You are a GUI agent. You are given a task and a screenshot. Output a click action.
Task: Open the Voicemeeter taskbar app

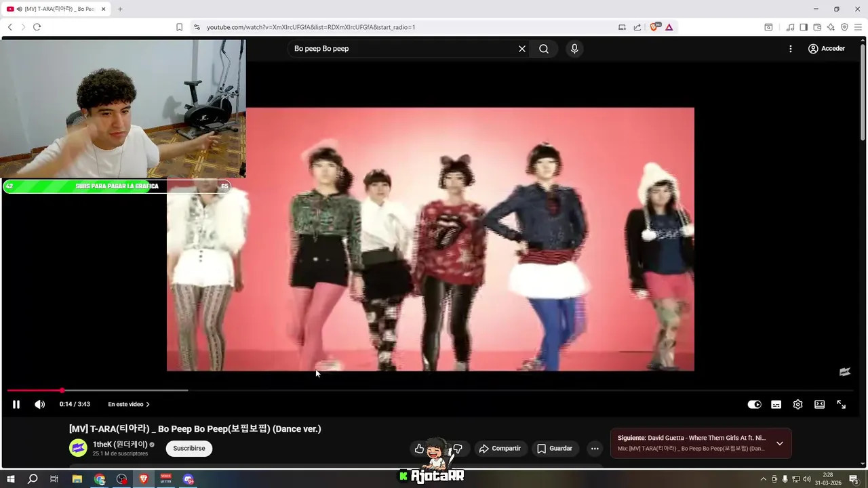point(165,479)
